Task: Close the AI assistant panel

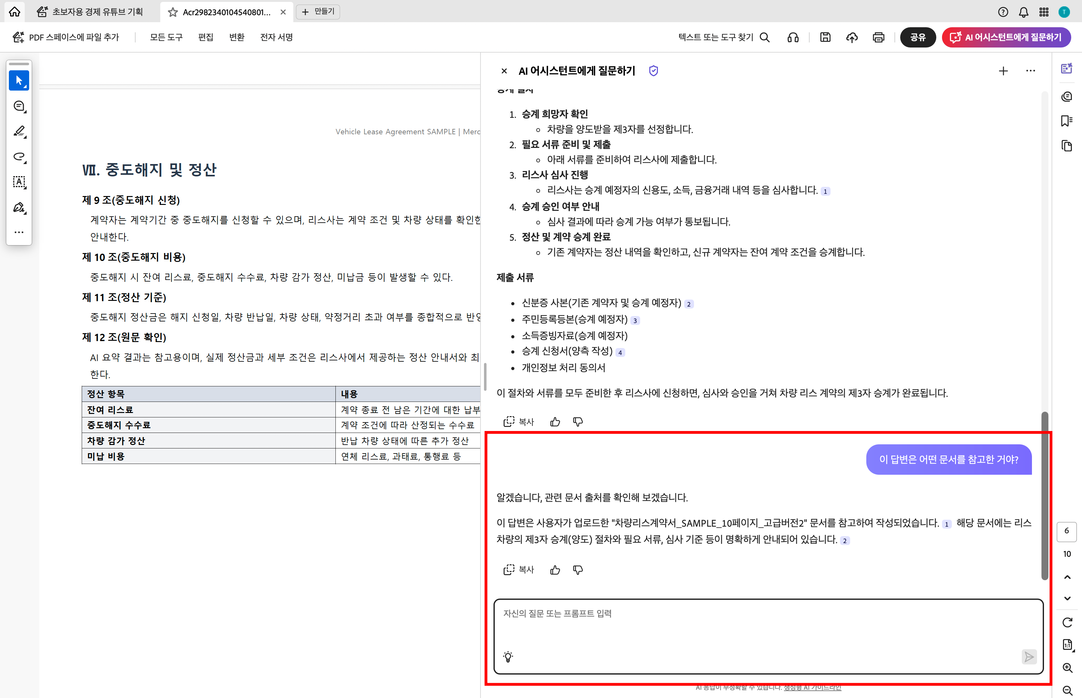Action: coord(504,71)
